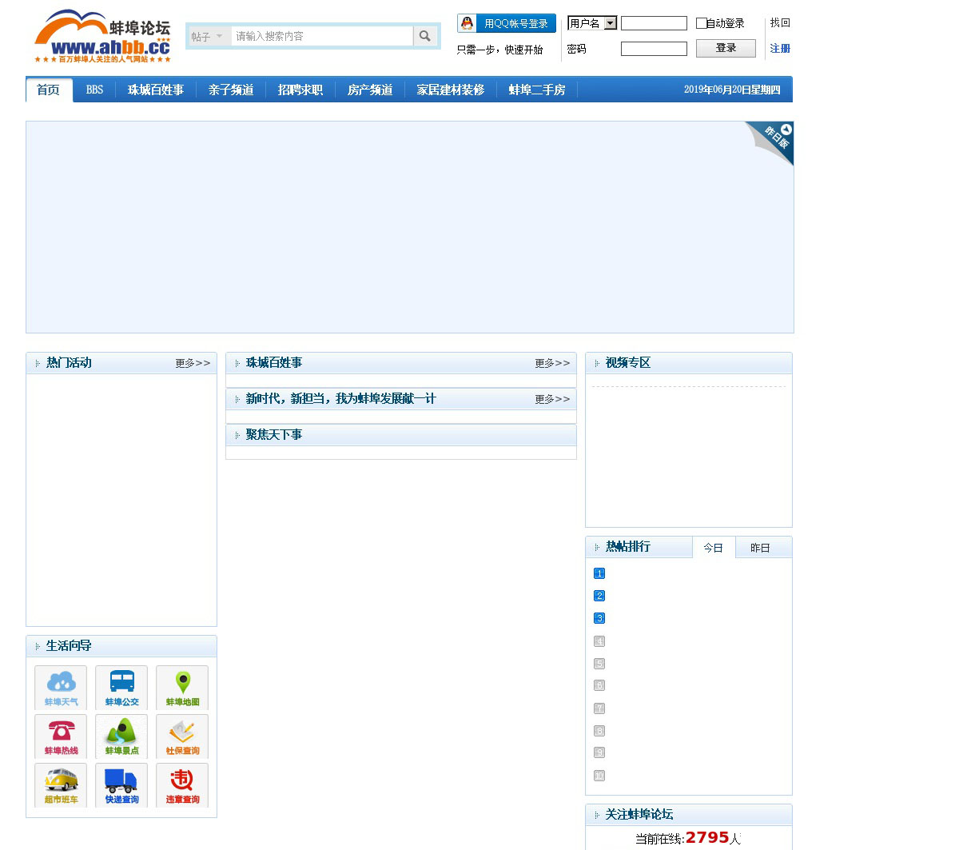Viewport: 959px width, 850px height.
Task: Select the 招聘求职 navigation menu item
Action: pos(300,90)
